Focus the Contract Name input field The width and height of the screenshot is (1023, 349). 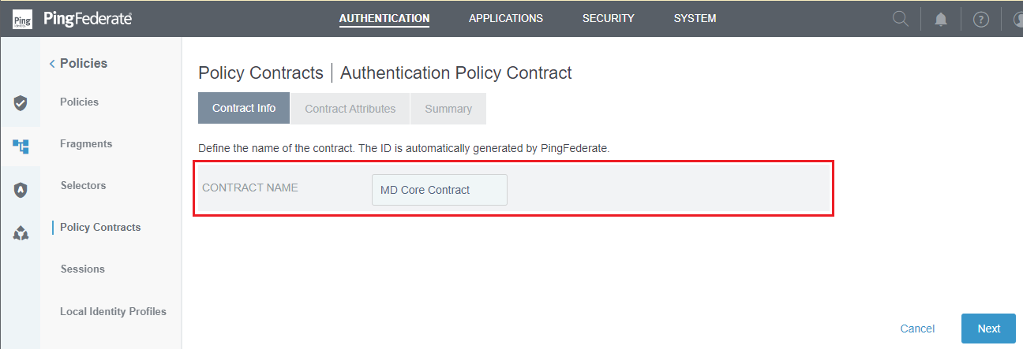point(440,190)
